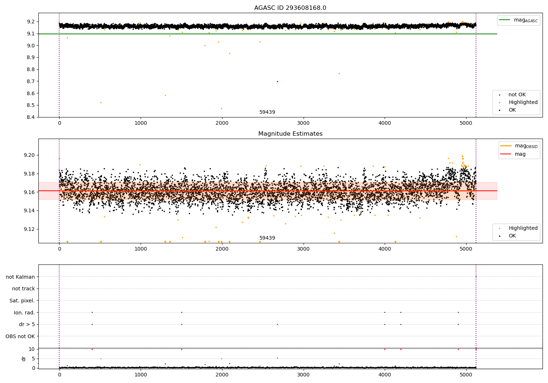Screen dimensions: 548x383
Task: Click the 2000 x-axis tick of middle plot
Action: pos(222,249)
